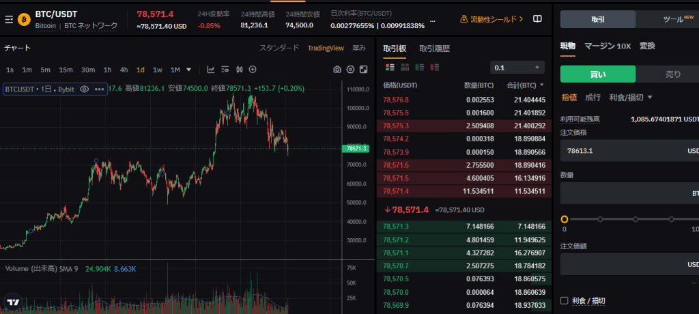This screenshot has height=314, width=699.
Task: Click the 注文価額 order value input field
Action: tap(629, 264)
